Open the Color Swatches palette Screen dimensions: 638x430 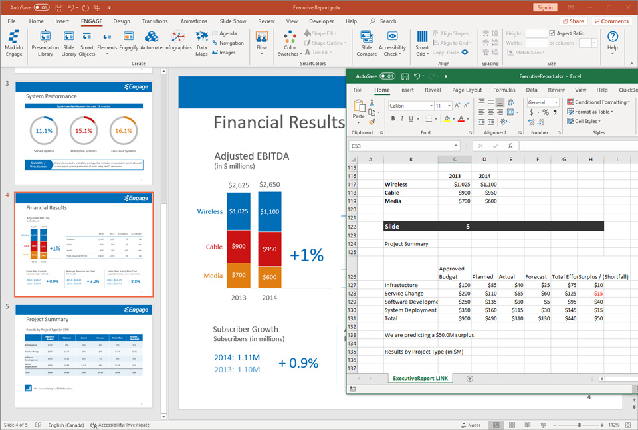pos(290,43)
